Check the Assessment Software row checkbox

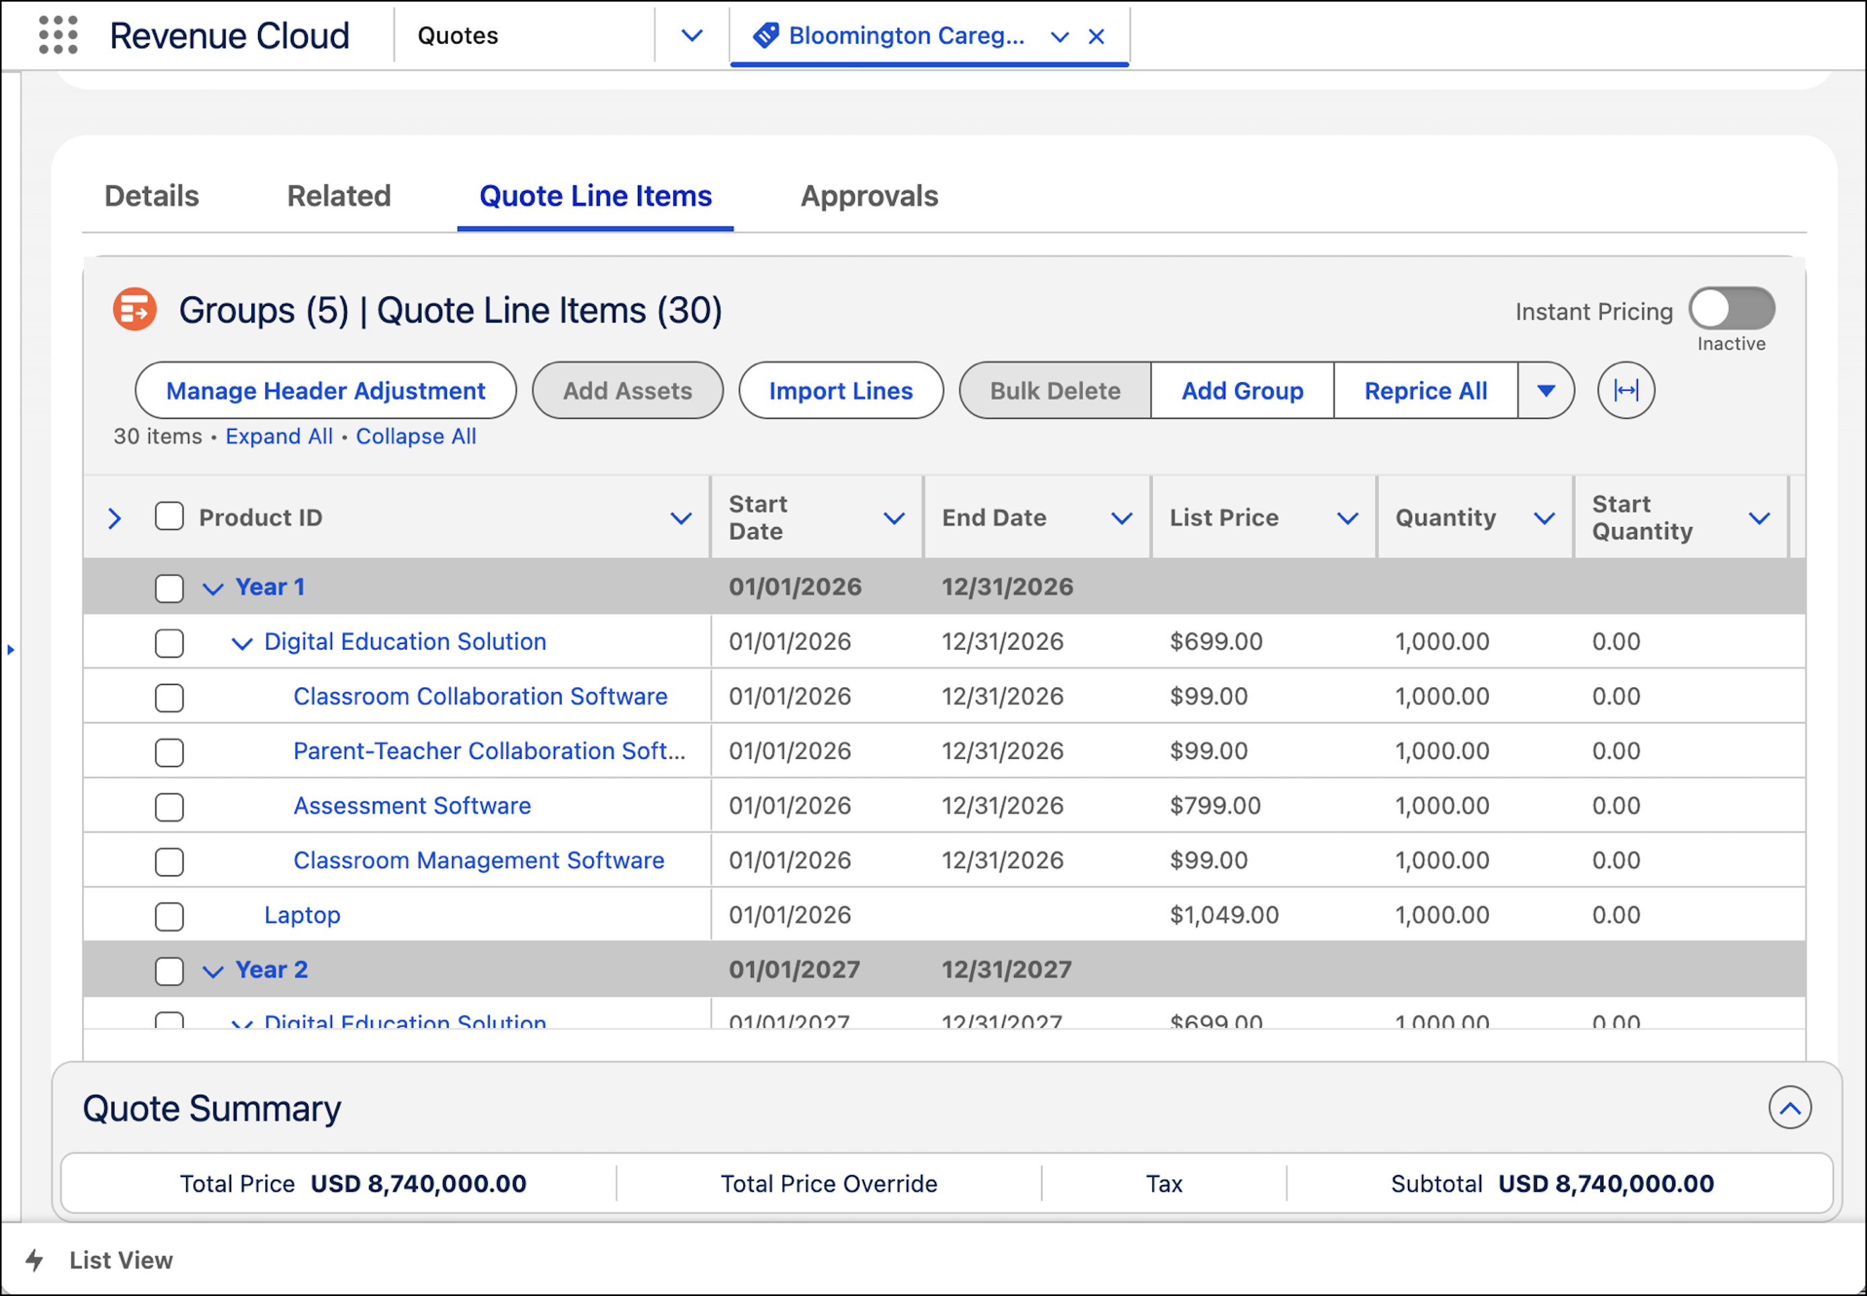pyautogui.click(x=169, y=807)
